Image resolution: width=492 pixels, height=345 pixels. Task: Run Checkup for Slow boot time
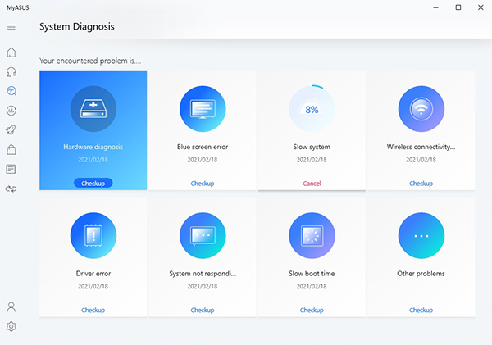pos(312,311)
